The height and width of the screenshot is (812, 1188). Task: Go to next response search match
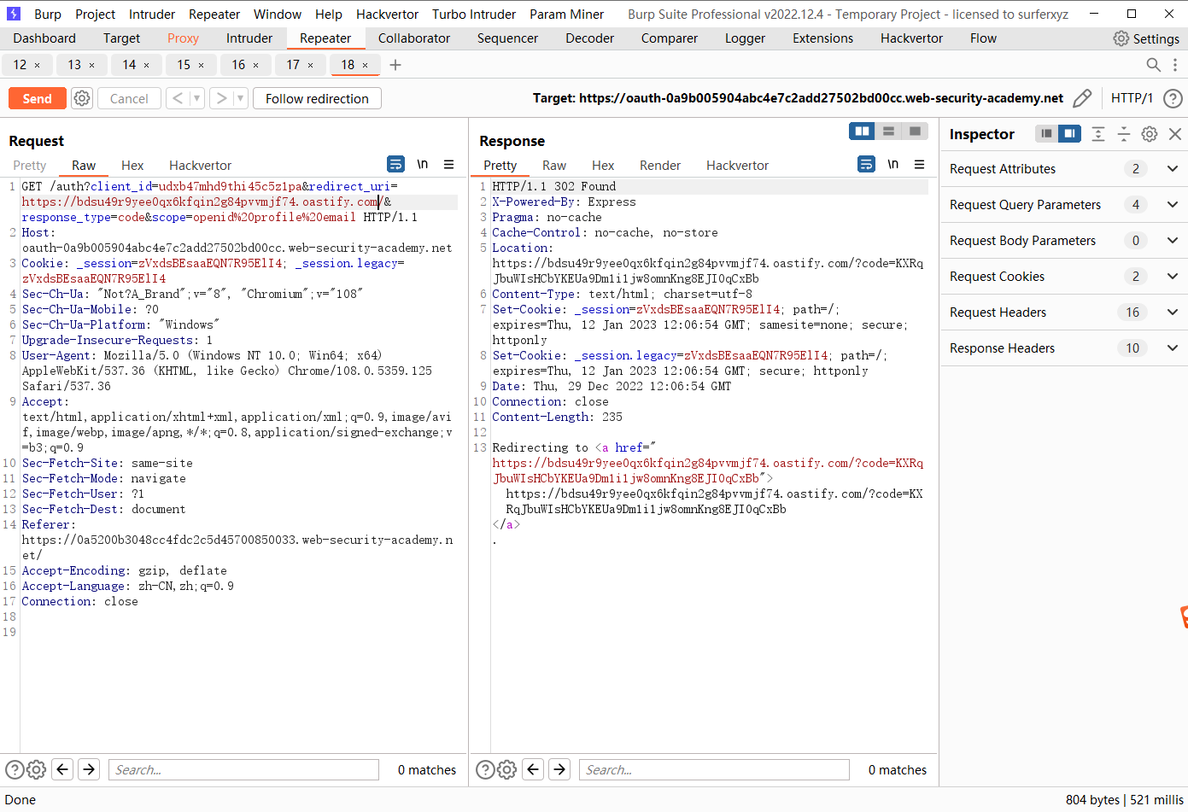click(x=559, y=769)
